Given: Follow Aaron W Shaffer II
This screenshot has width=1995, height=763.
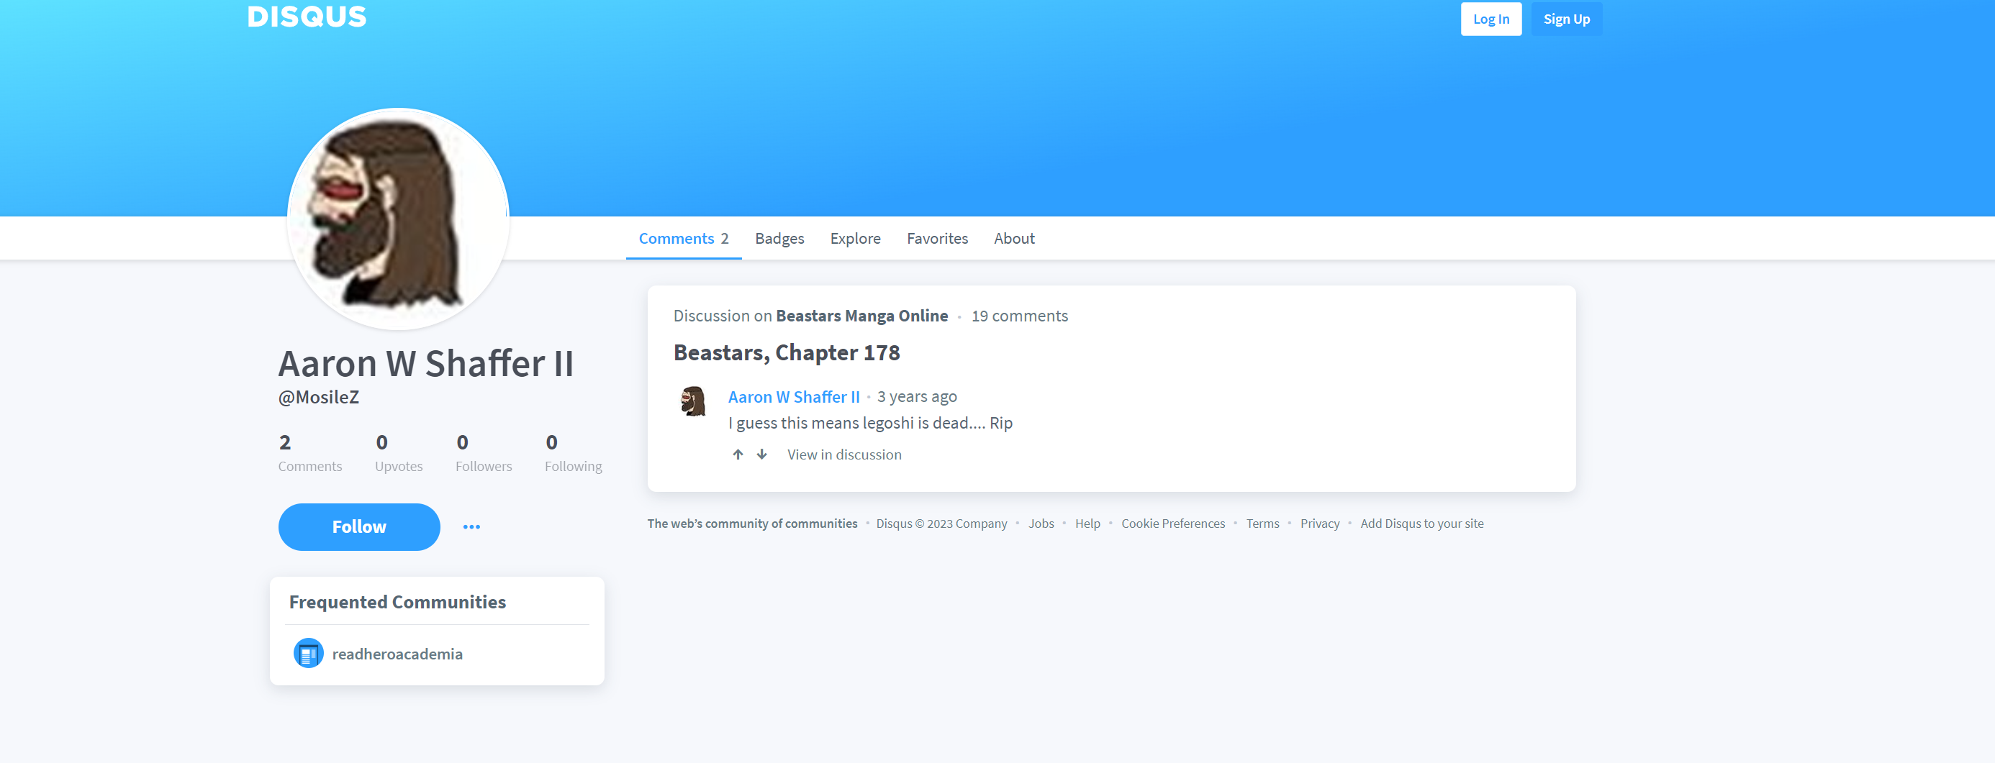Looking at the screenshot, I should click(x=359, y=527).
